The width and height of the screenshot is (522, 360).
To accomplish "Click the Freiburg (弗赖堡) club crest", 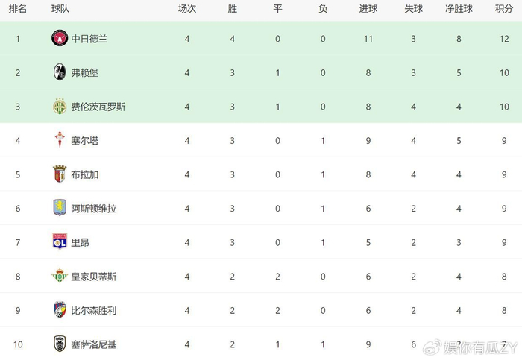I will pos(60,72).
